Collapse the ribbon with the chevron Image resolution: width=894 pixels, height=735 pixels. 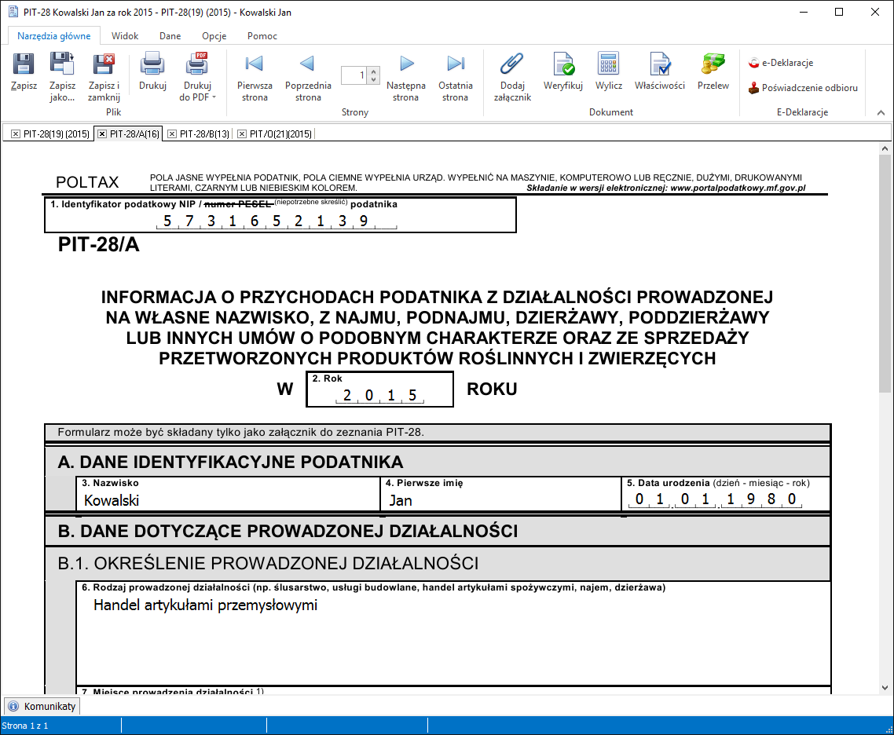pyautogui.click(x=881, y=113)
